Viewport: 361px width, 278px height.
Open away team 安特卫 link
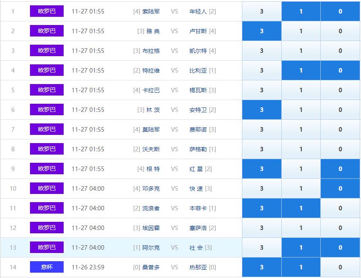click(198, 110)
